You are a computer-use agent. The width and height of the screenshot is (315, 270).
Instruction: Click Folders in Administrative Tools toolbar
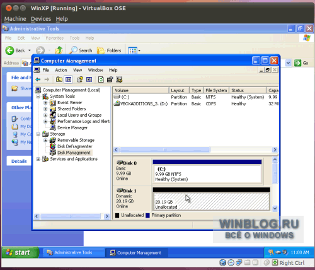pos(109,50)
